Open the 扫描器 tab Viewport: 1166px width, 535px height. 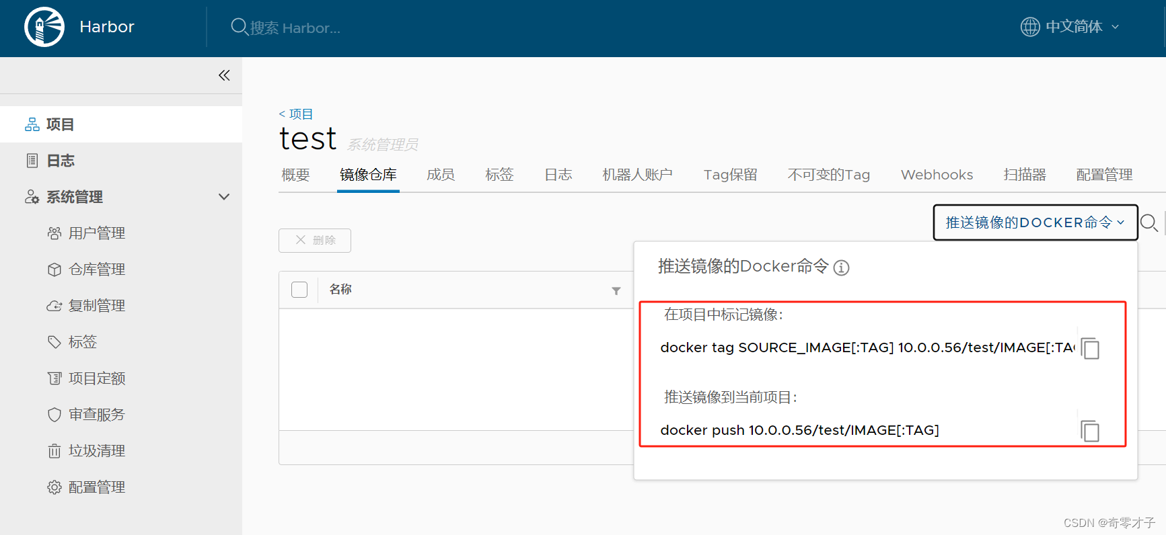(x=1025, y=175)
